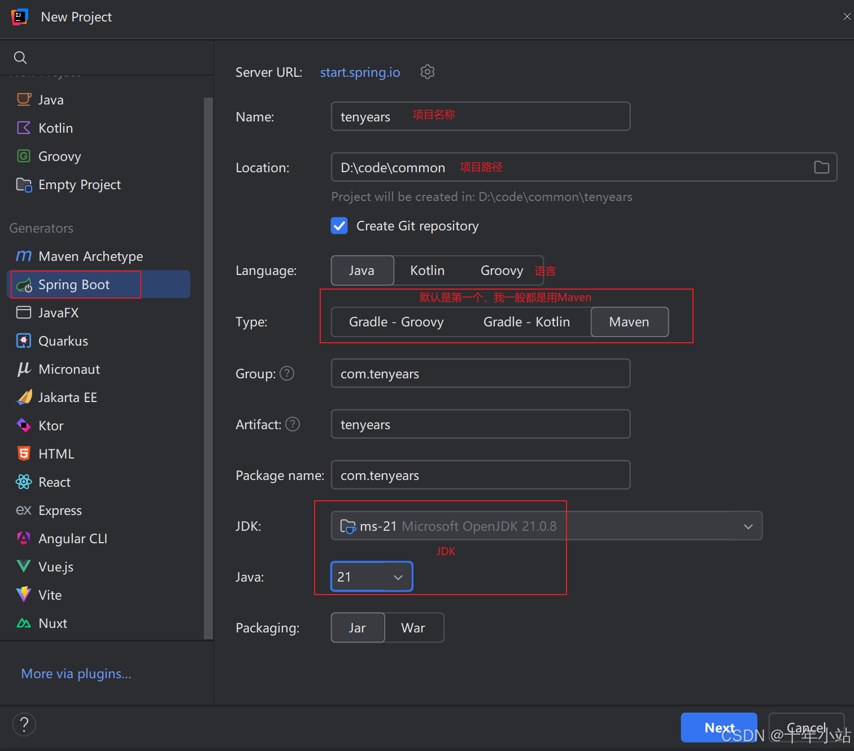Click the Cancel button
854x751 pixels.
807,727
